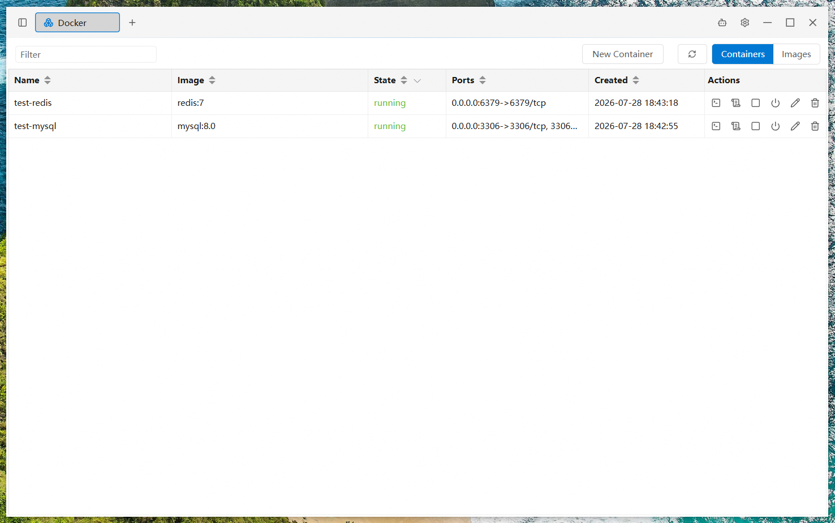View logs of test-mysql container
Viewport: 835px width, 523px height.
click(735, 126)
